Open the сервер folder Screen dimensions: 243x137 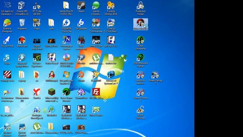22,76
